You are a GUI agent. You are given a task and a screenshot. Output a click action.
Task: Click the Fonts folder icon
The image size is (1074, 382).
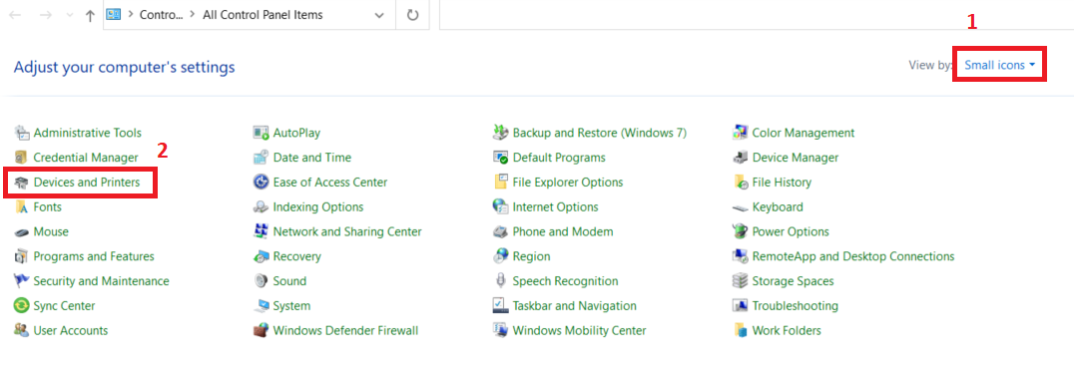click(22, 206)
